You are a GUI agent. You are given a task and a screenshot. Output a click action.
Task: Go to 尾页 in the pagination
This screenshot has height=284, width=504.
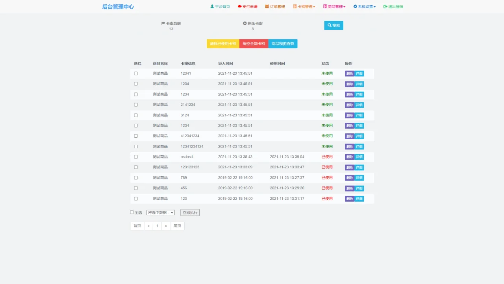coord(177,225)
